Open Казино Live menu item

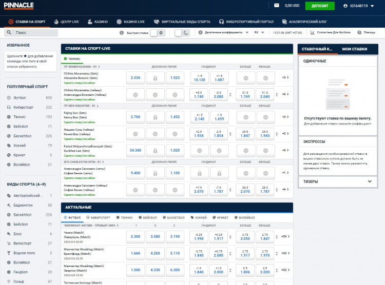tap(130, 22)
